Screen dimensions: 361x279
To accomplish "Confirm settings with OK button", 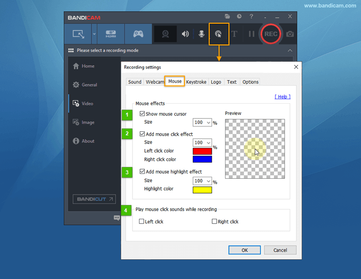I will 244,250.
